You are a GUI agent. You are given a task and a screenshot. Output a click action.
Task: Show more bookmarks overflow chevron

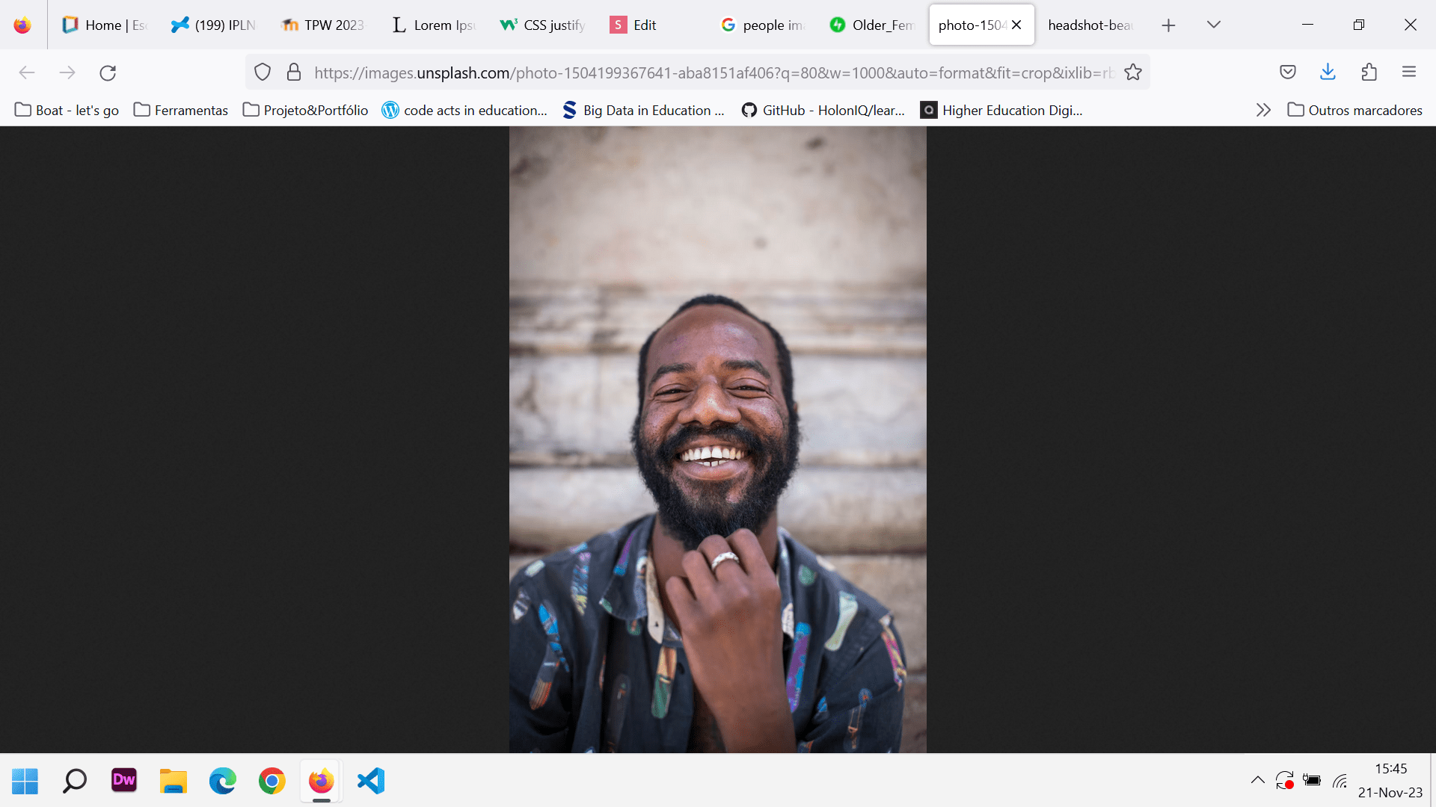click(x=1263, y=111)
